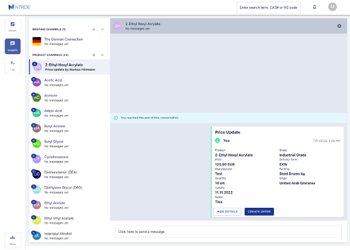Click the NTRDE logo

coord(20,7)
